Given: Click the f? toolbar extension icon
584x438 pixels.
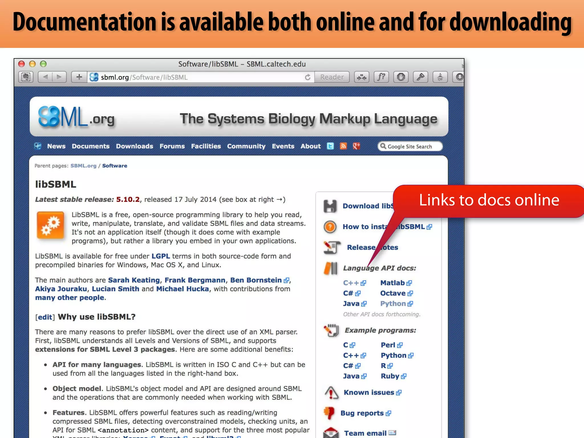Looking at the screenshot, I should point(381,77).
